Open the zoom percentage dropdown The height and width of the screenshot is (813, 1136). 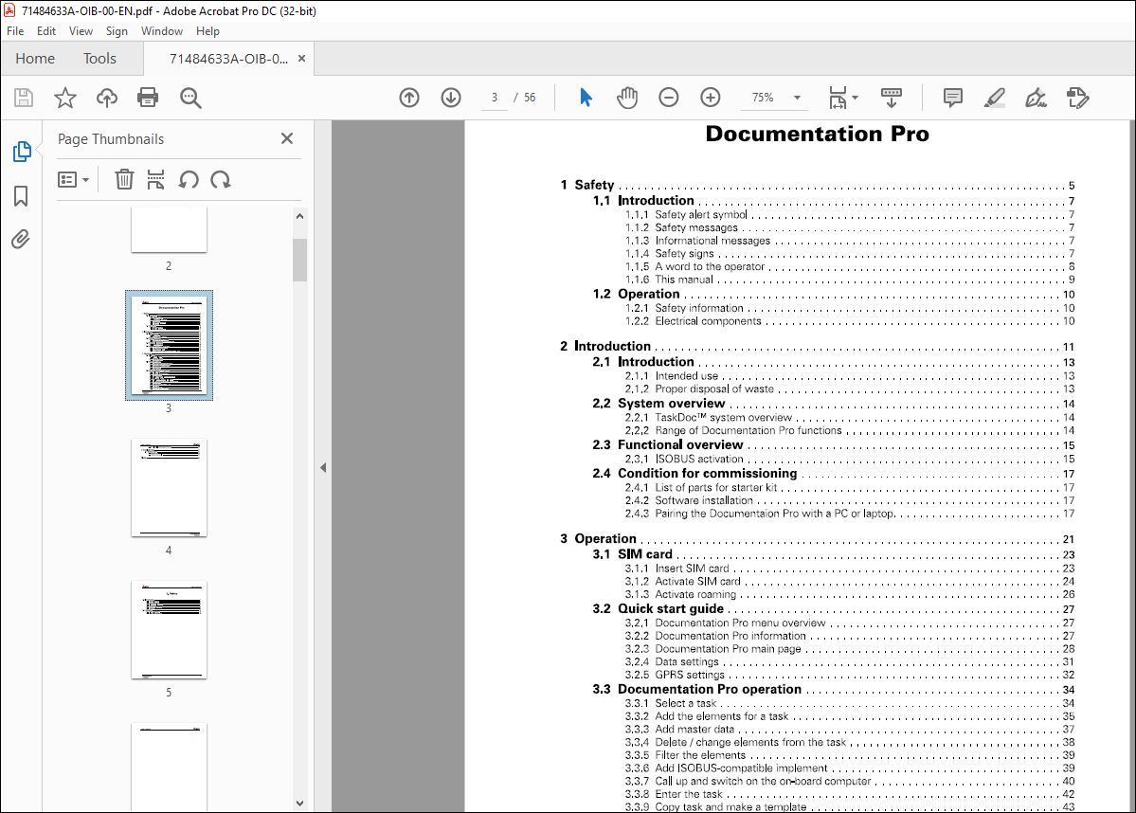[797, 98]
